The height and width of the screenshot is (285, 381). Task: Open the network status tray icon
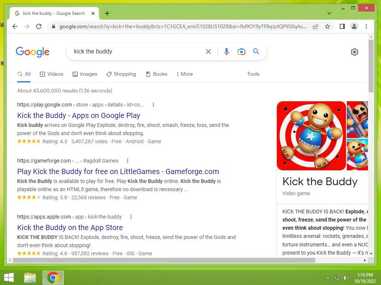pyautogui.click(x=337, y=278)
